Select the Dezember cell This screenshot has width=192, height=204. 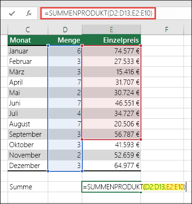click(28, 166)
